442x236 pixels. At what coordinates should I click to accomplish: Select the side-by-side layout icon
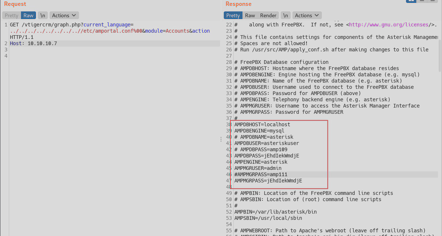coord(411,1)
